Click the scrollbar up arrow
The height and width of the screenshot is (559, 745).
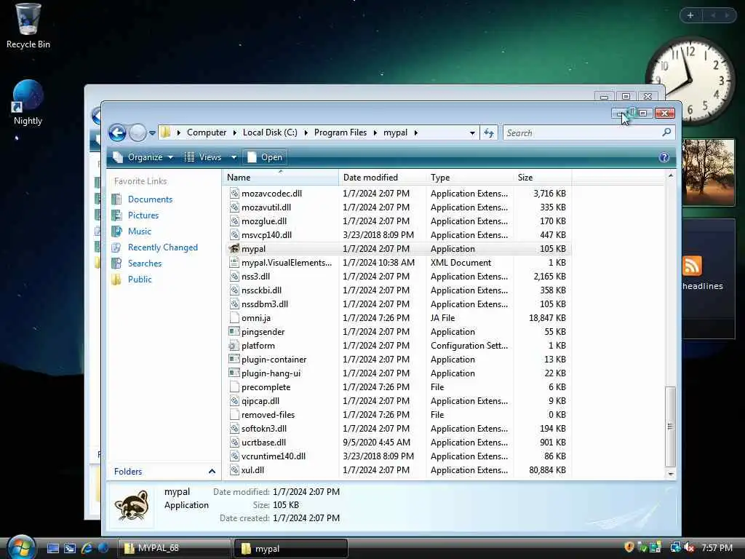(x=670, y=176)
